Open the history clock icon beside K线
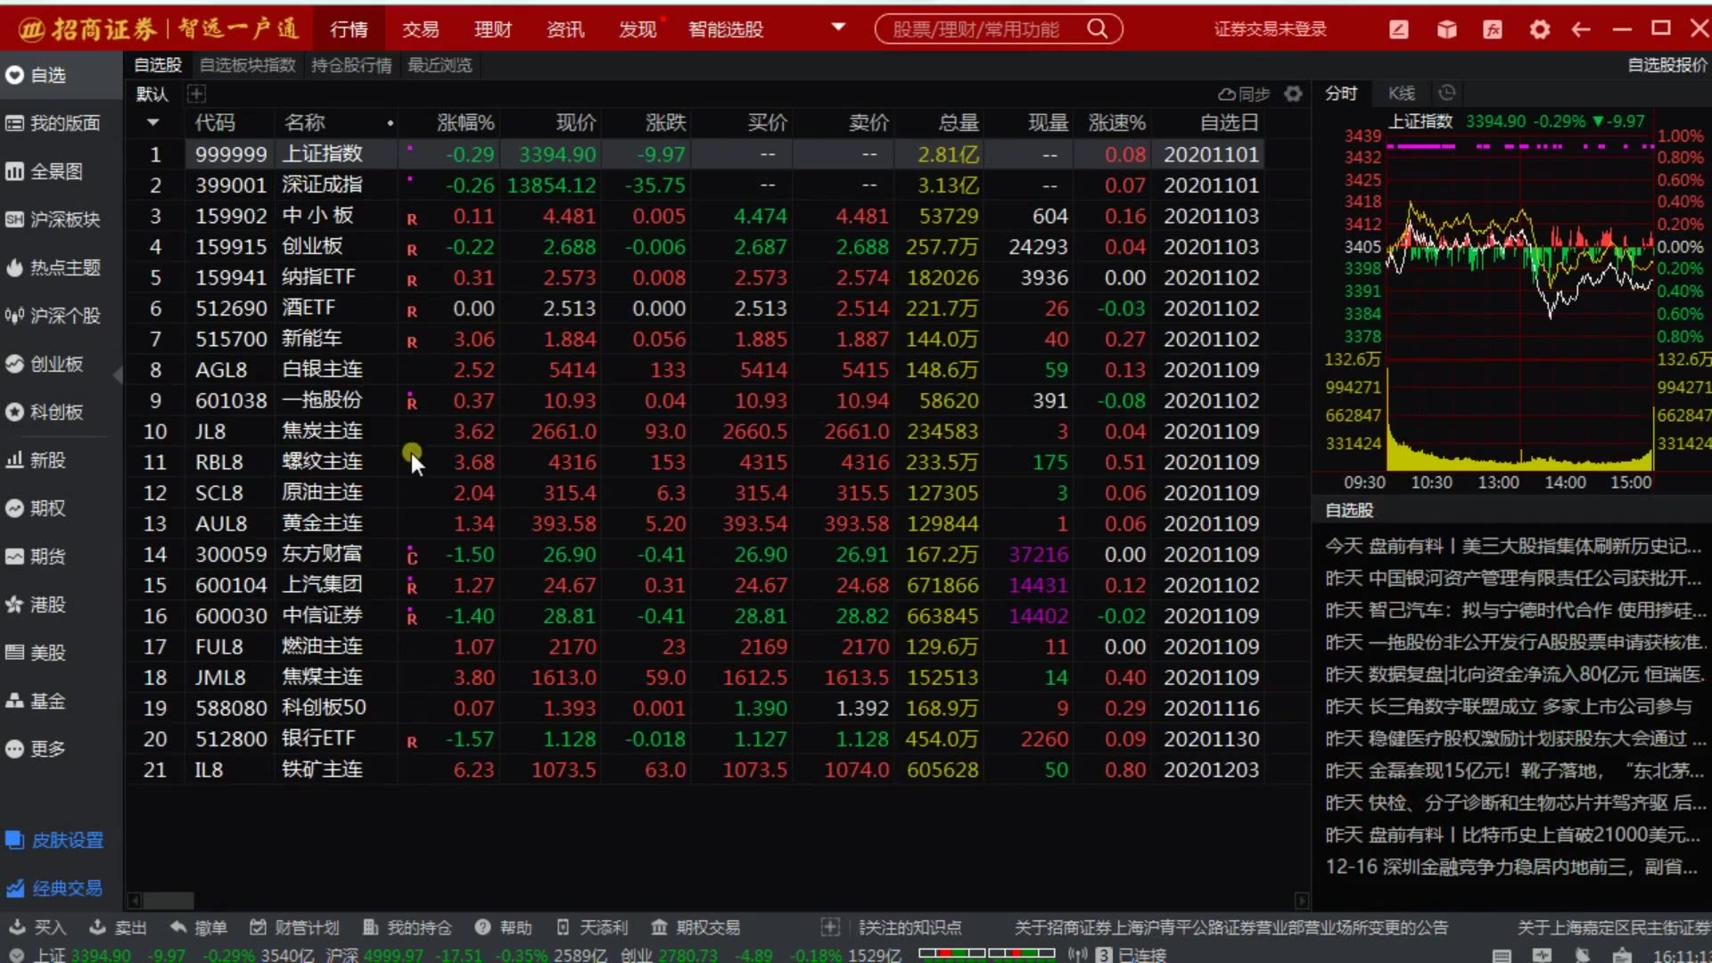Image resolution: width=1712 pixels, height=963 pixels. click(x=1447, y=93)
